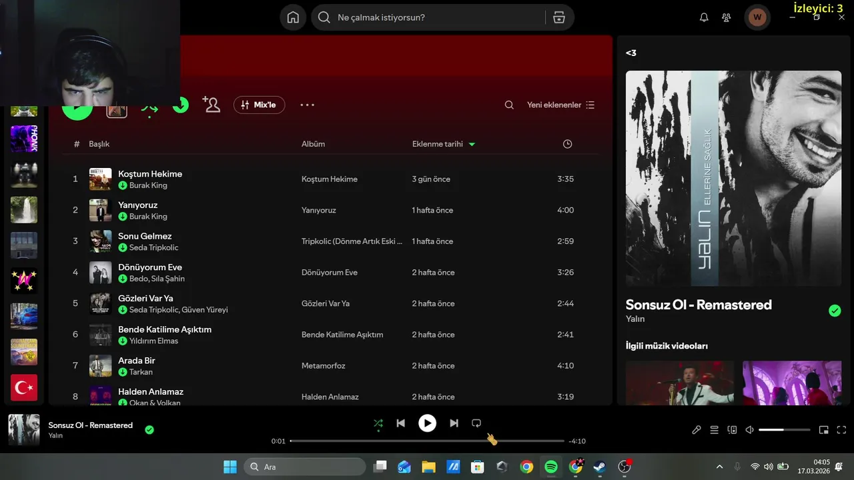This screenshot has height=480, width=854.
Task: Search within the playlist magnifier icon
Action: pos(509,105)
